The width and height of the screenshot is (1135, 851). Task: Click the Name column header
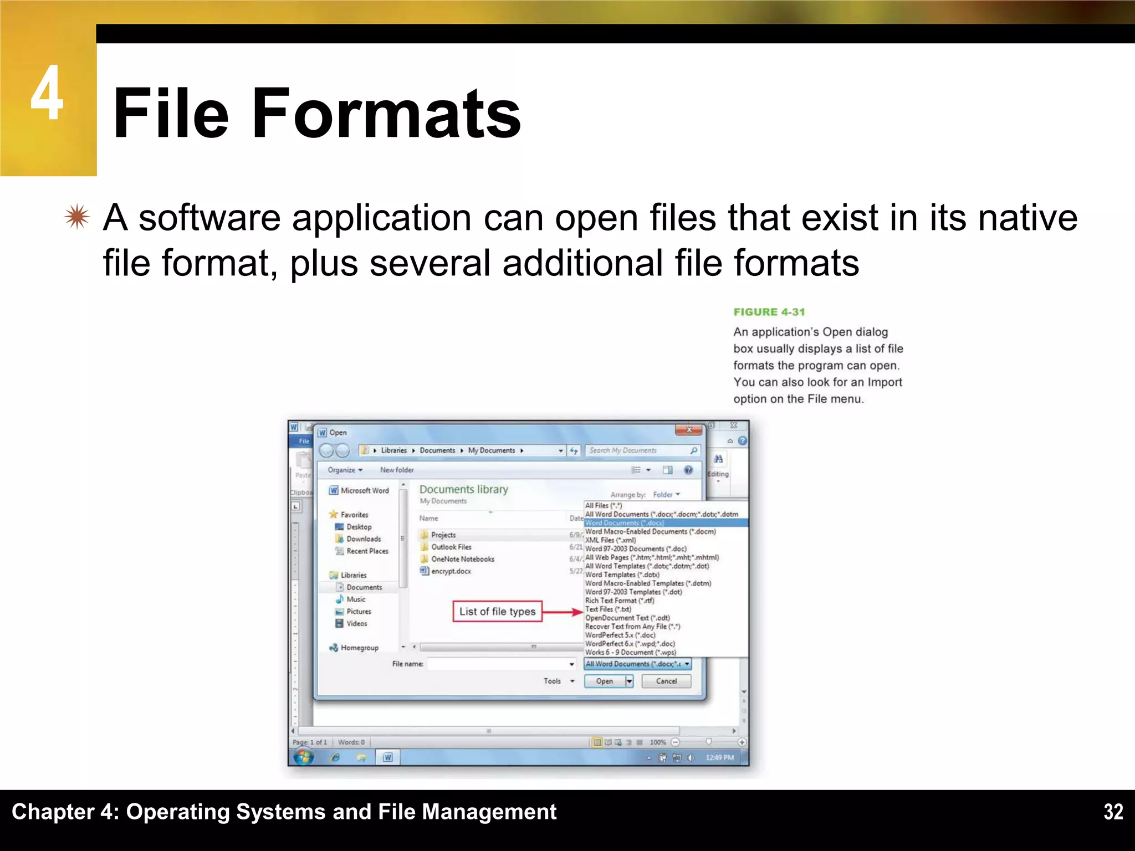(428, 519)
